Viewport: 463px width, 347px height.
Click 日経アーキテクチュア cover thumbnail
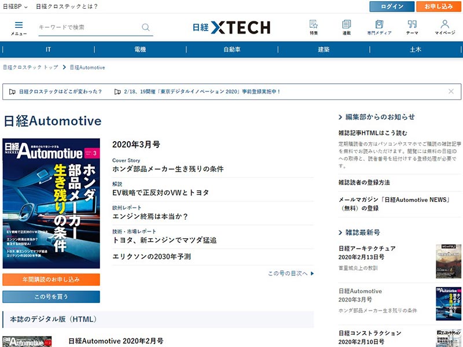(448, 261)
